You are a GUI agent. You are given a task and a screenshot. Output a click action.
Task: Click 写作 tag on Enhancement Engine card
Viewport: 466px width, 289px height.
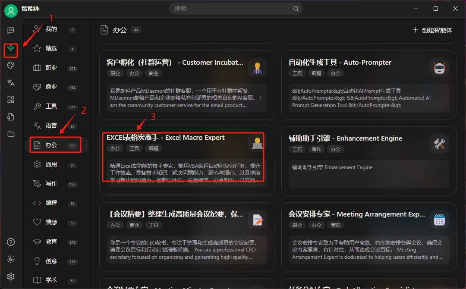316,149
